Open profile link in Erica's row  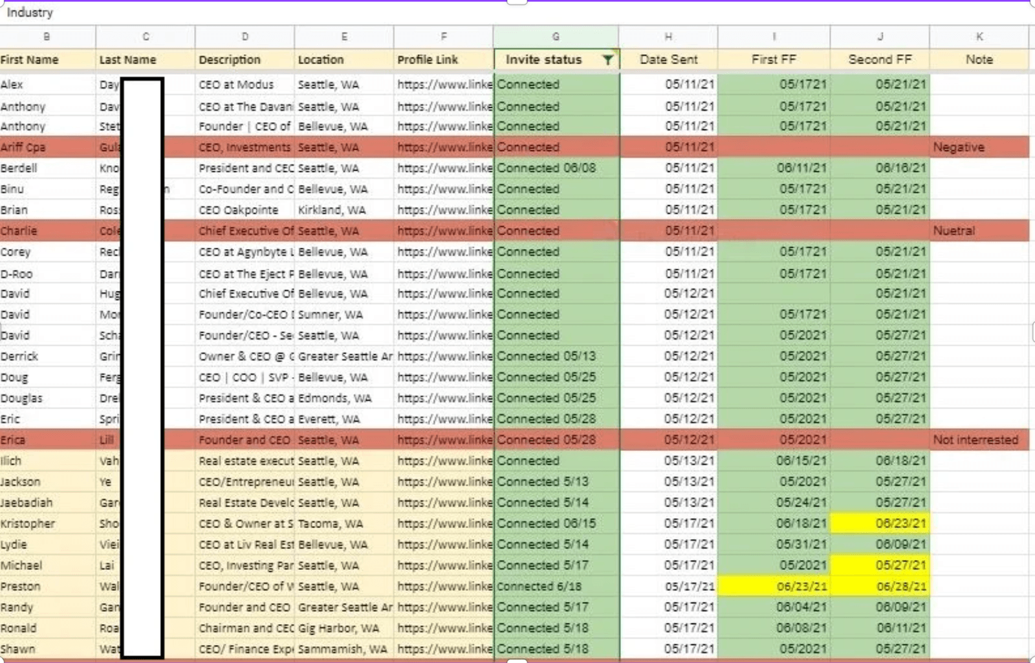click(444, 440)
